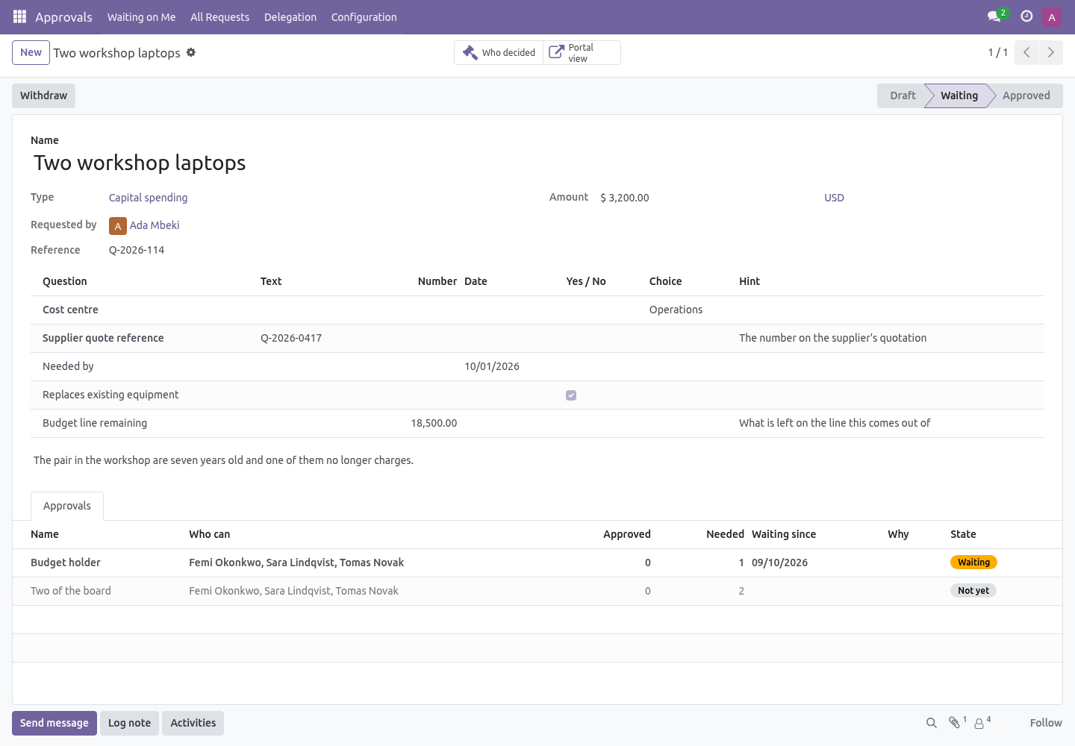Select the Draft status stage
The width and height of the screenshot is (1075, 746).
(x=903, y=95)
